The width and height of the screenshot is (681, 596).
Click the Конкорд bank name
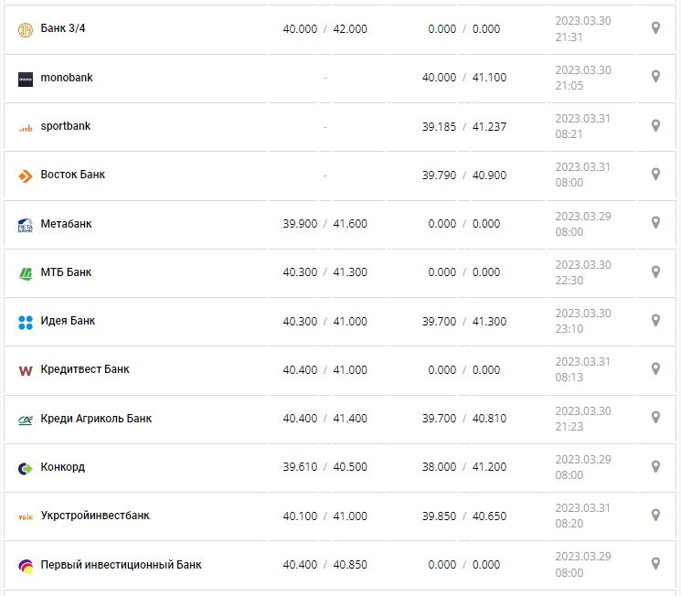[63, 467]
